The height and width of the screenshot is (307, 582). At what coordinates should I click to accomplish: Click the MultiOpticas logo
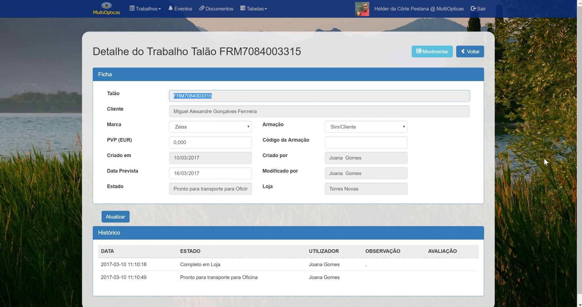106,8
